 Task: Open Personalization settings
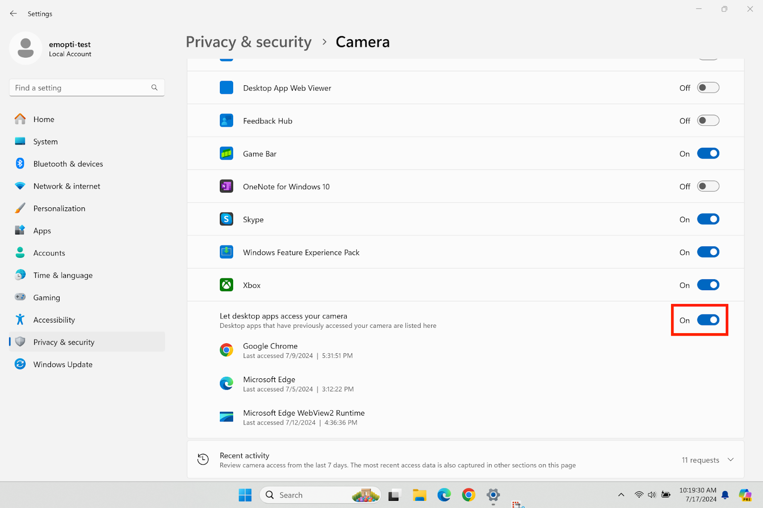pos(87,208)
